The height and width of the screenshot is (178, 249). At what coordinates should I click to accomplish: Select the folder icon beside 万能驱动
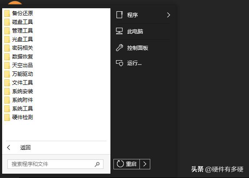click(x=7, y=74)
